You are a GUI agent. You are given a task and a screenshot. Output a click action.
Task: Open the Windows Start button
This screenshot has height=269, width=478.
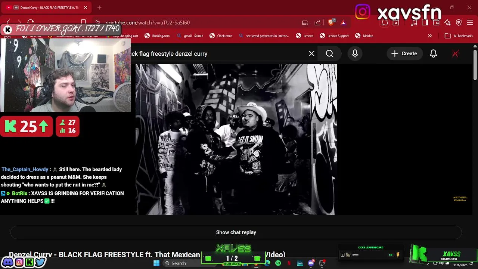tap(156, 263)
